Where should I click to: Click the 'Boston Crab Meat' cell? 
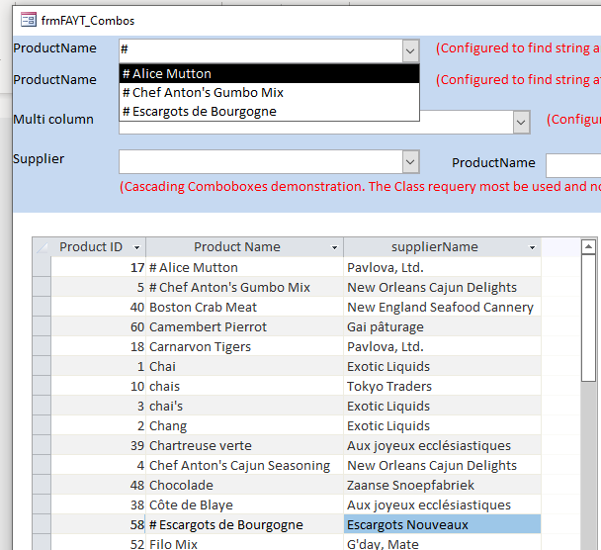(244, 307)
